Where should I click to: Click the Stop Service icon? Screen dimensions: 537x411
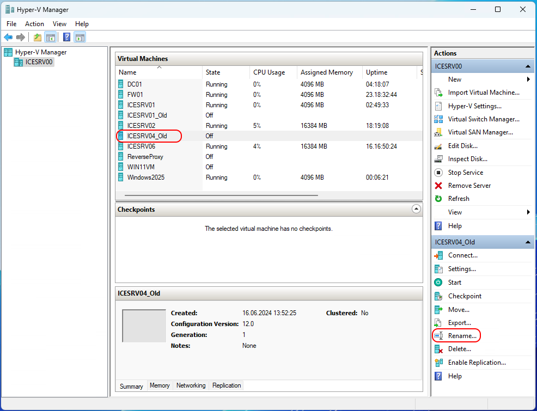pyautogui.click(x=438, y=173)
